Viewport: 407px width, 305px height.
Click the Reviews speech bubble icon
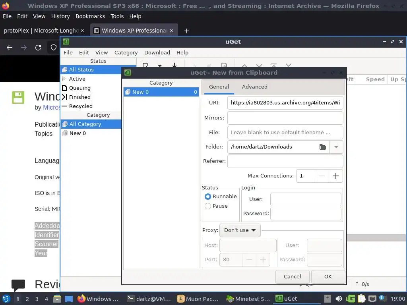pos(18,285)
